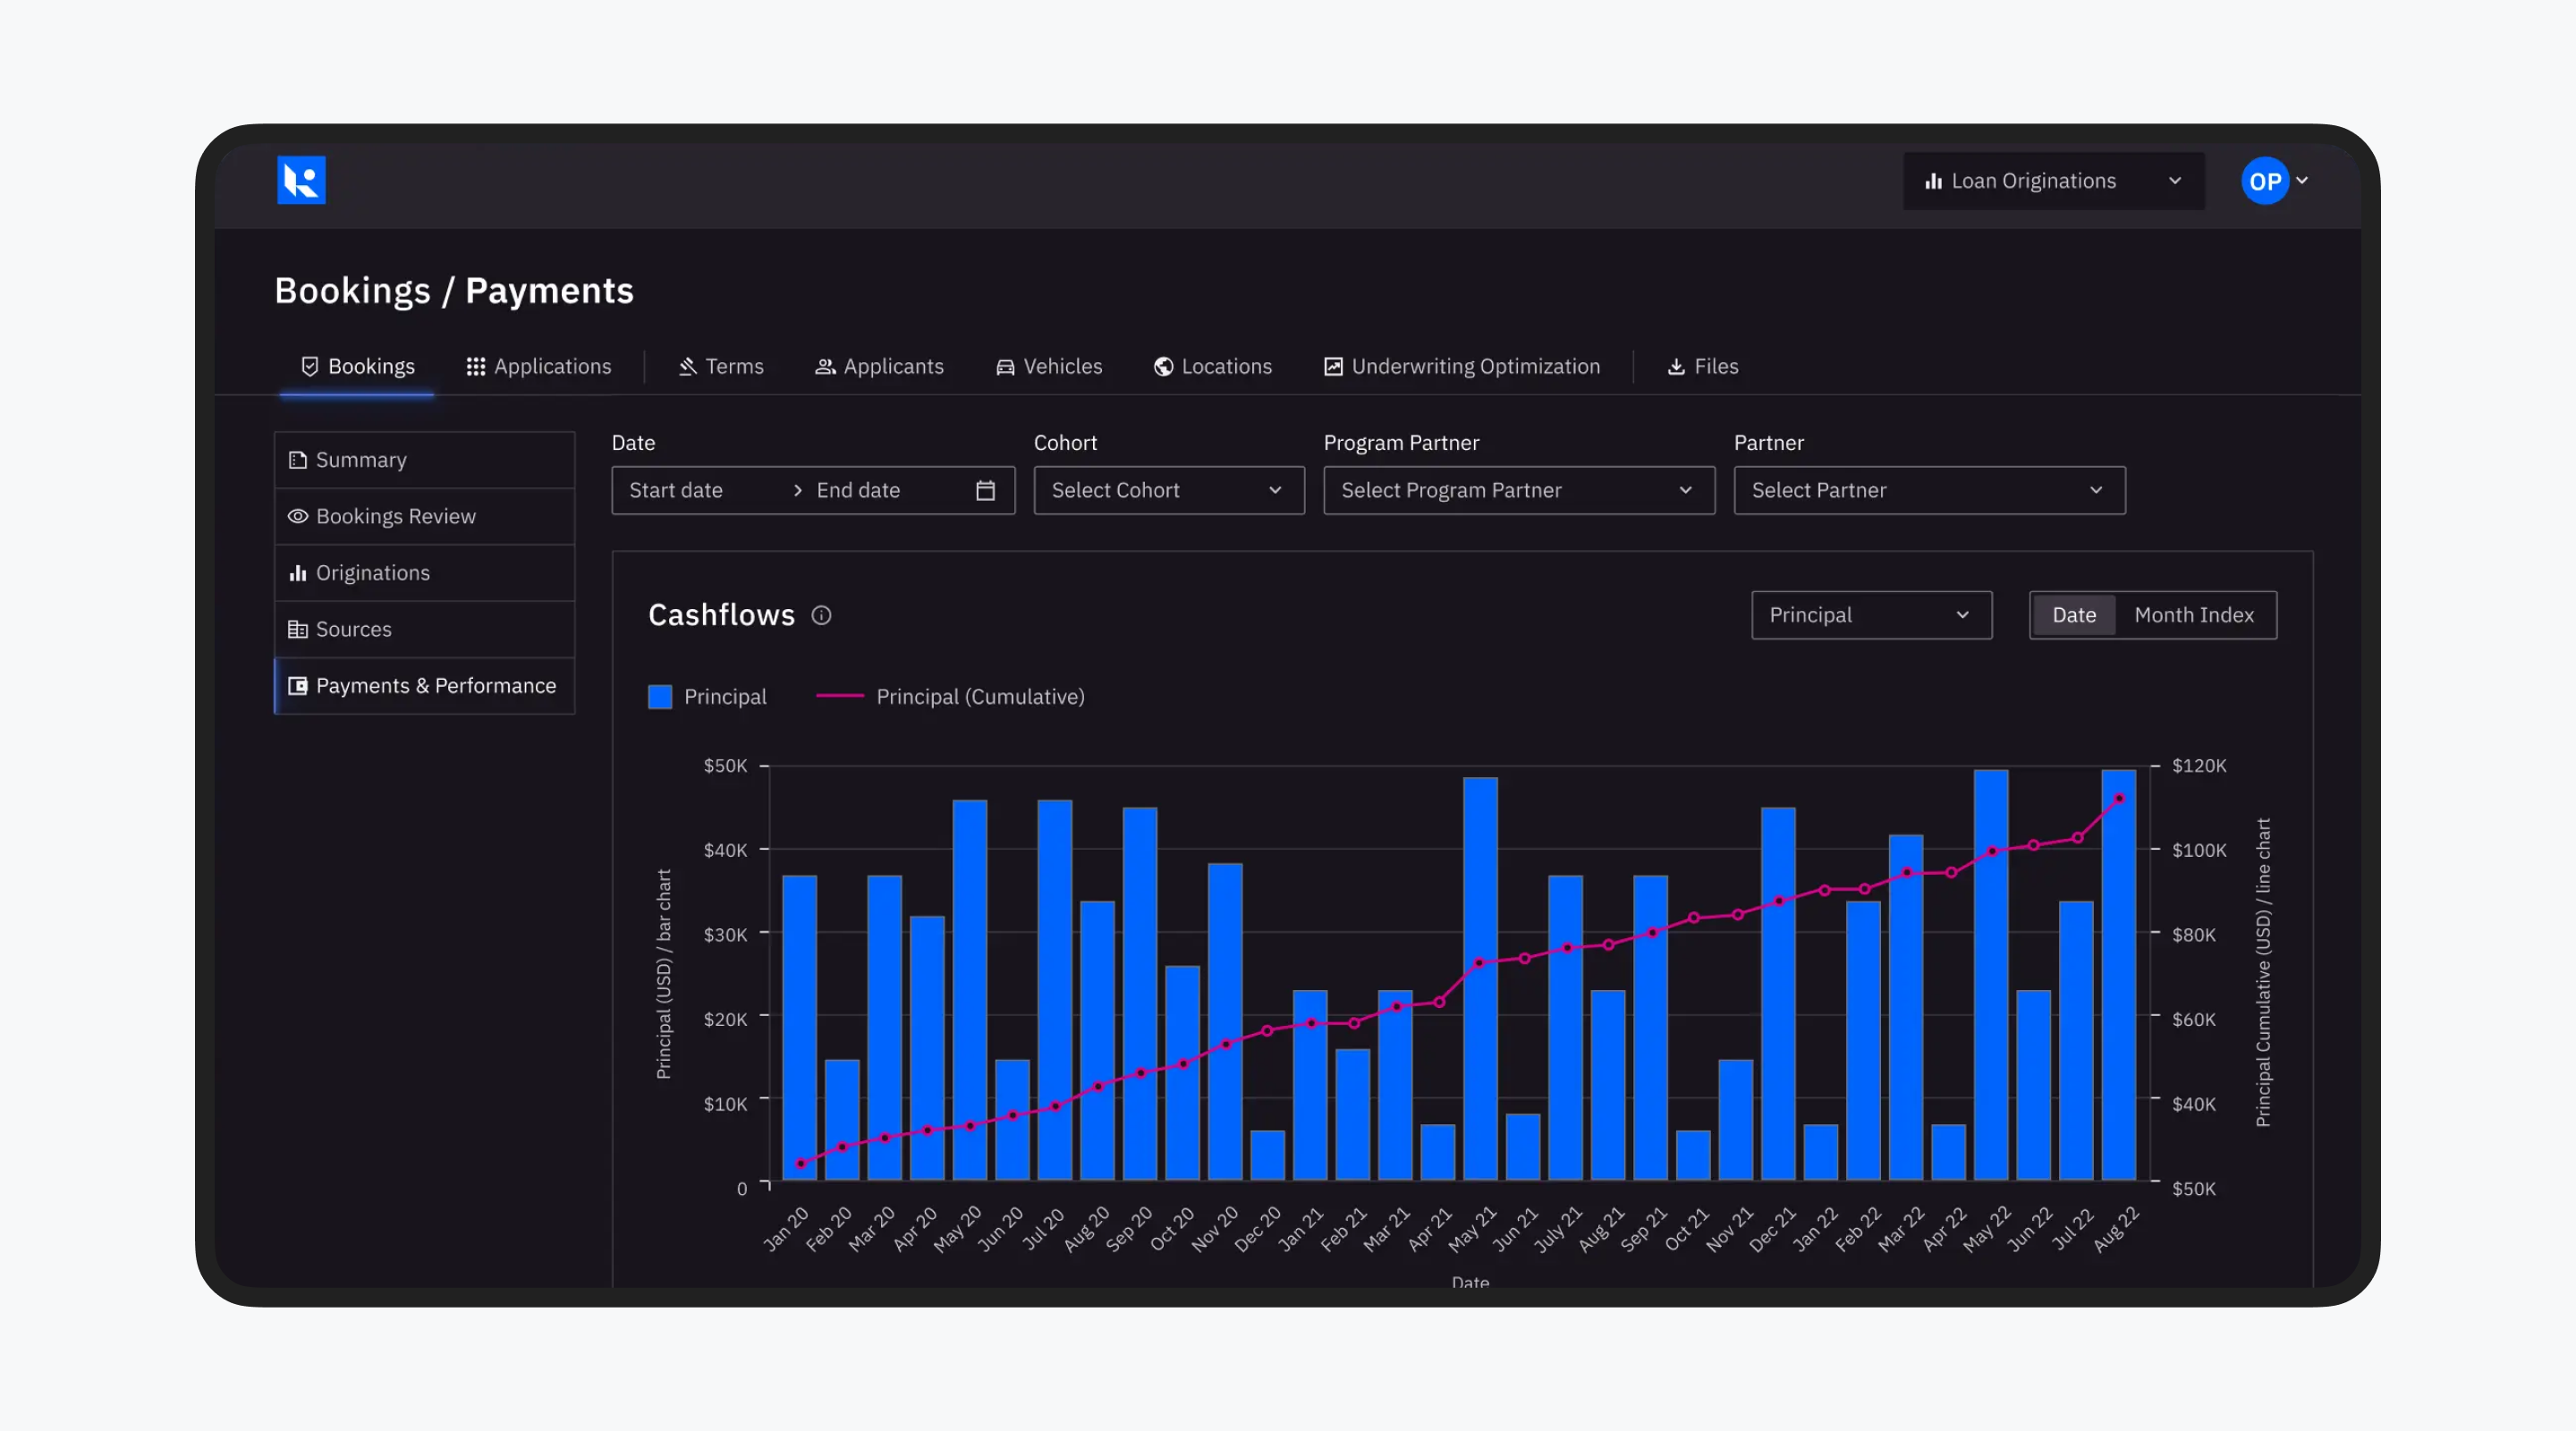Click the info icon beside Cashflows
The width and height of the screenshot is (2576, 1431).
821,615
